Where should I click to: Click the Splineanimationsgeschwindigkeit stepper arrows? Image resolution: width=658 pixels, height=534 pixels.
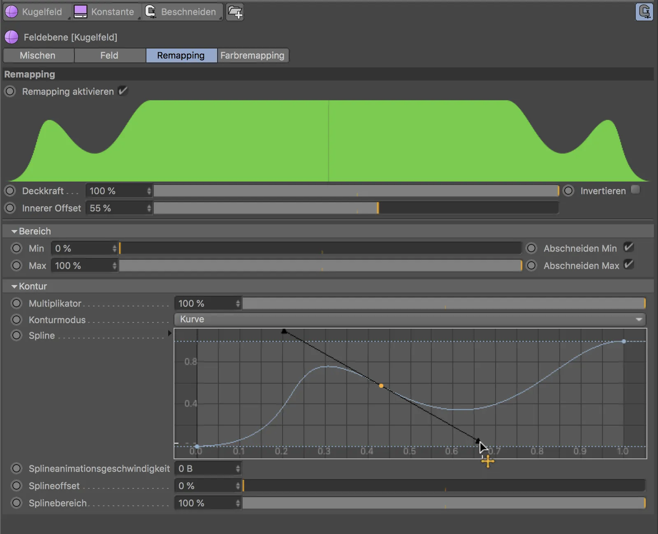click(x=238, y=468)
